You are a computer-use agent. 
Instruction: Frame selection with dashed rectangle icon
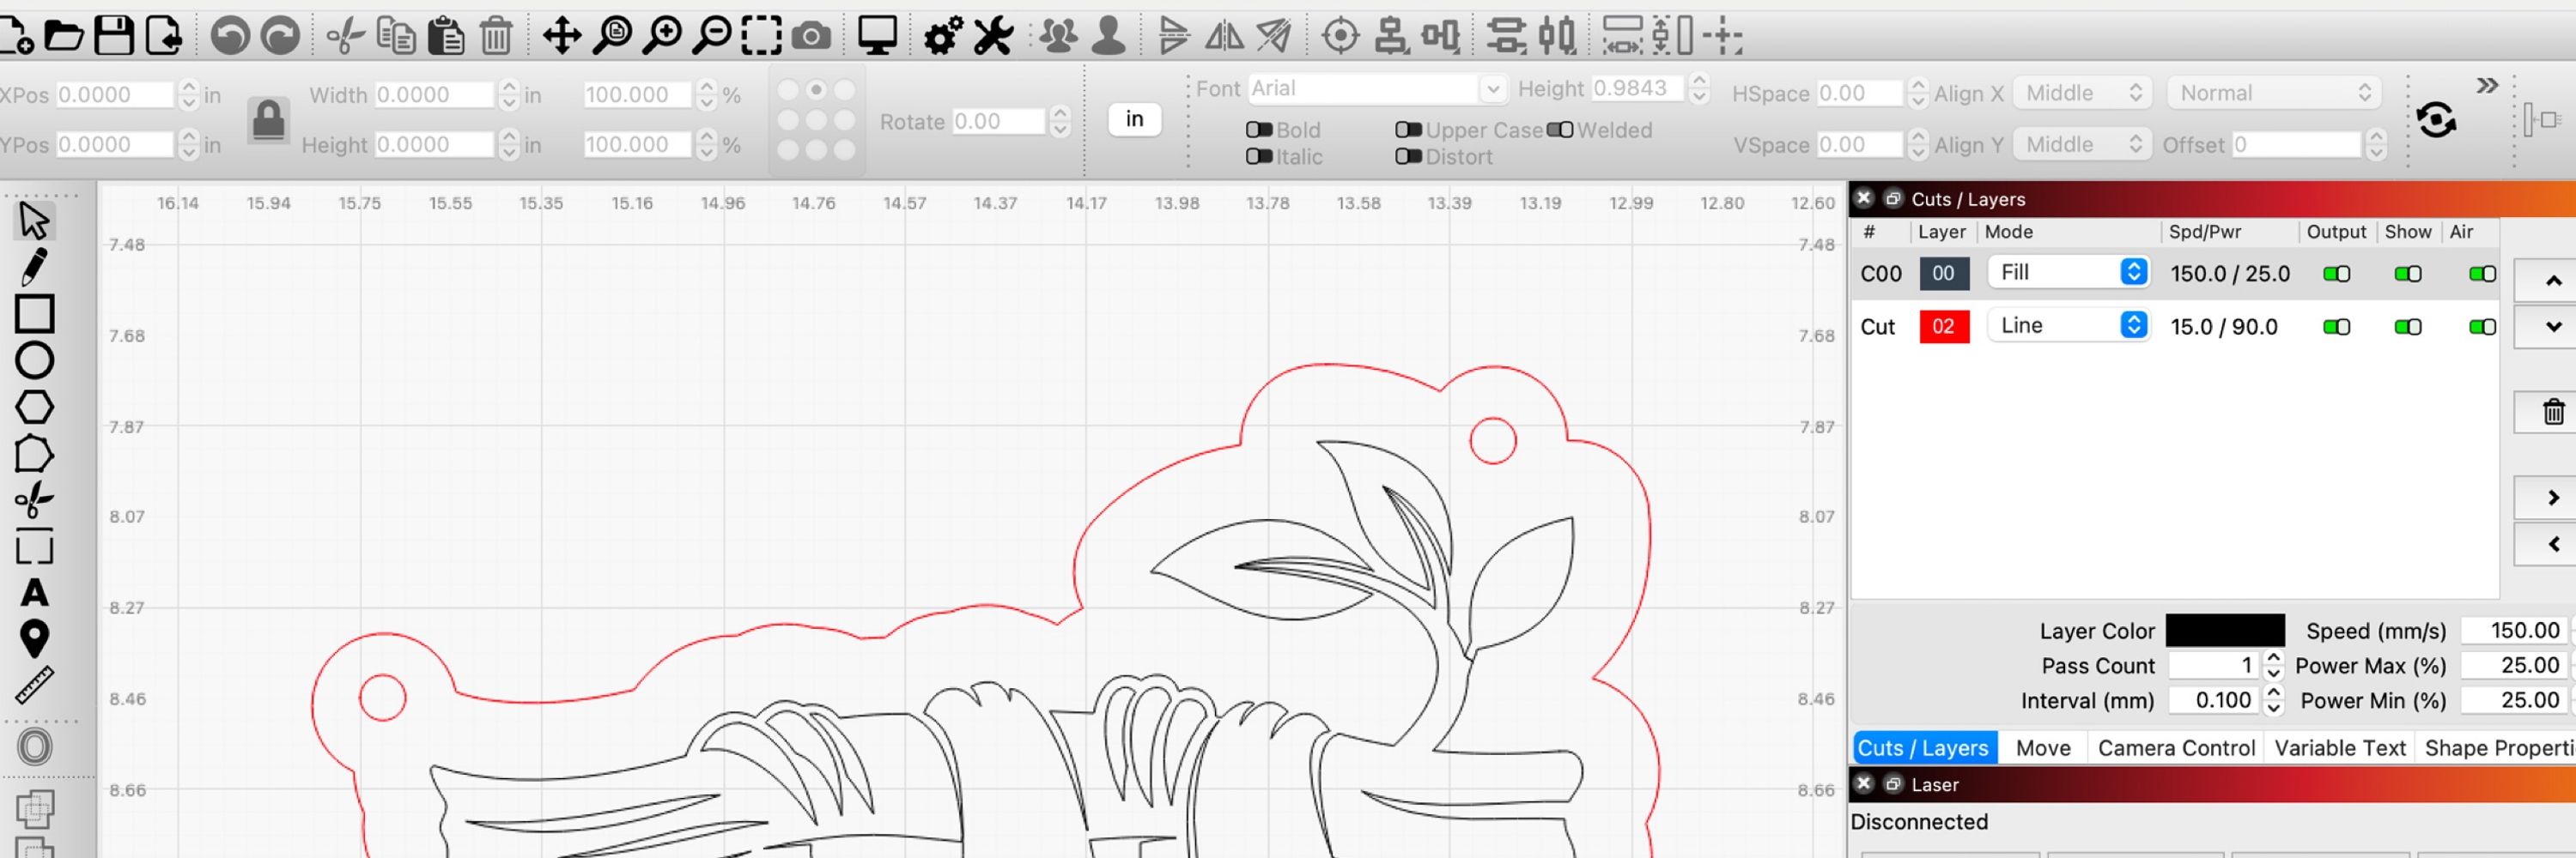761,37
